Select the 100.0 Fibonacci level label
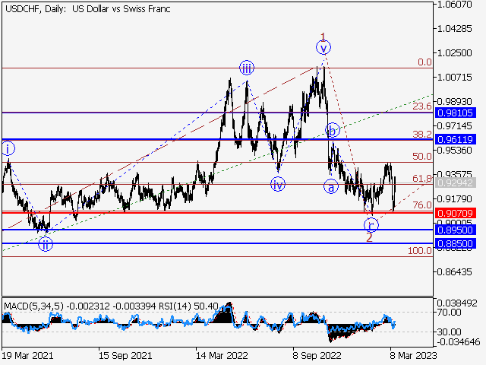 pyautogui.click(x=420, y=250)
